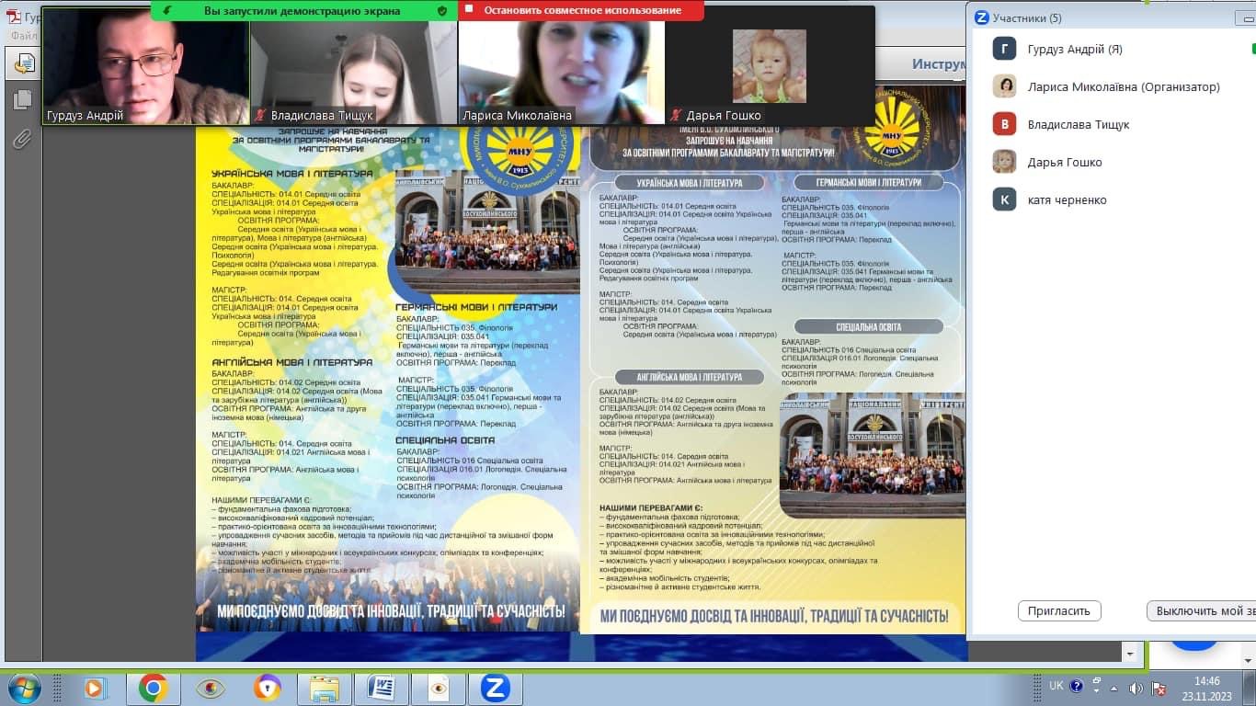Click the Выключить мой звук button

[1201, 610]
